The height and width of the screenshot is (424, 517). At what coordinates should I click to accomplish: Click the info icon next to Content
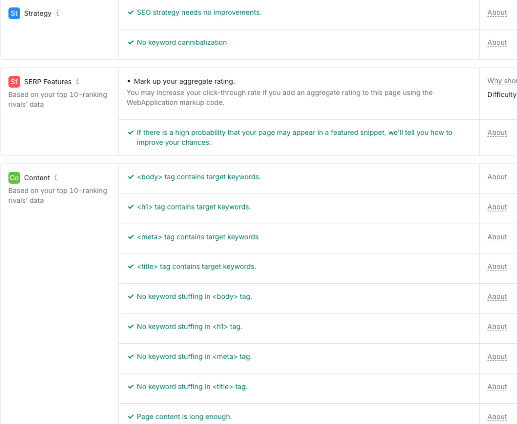coord(56,178)
